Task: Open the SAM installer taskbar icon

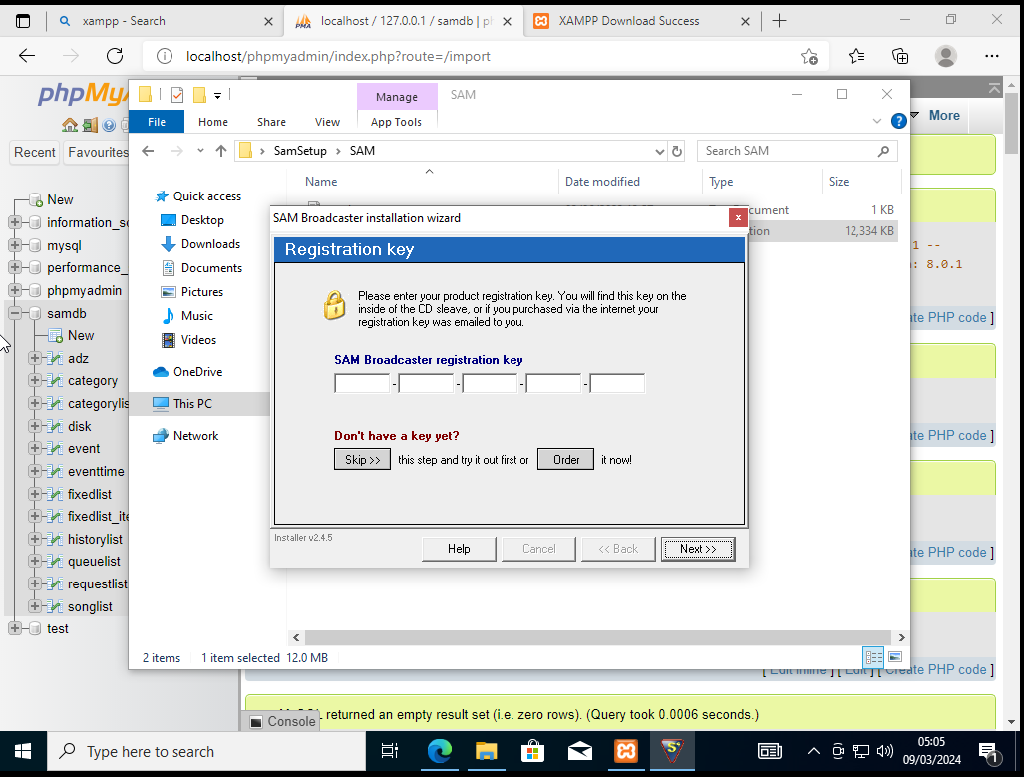Action: pos(674,751)
